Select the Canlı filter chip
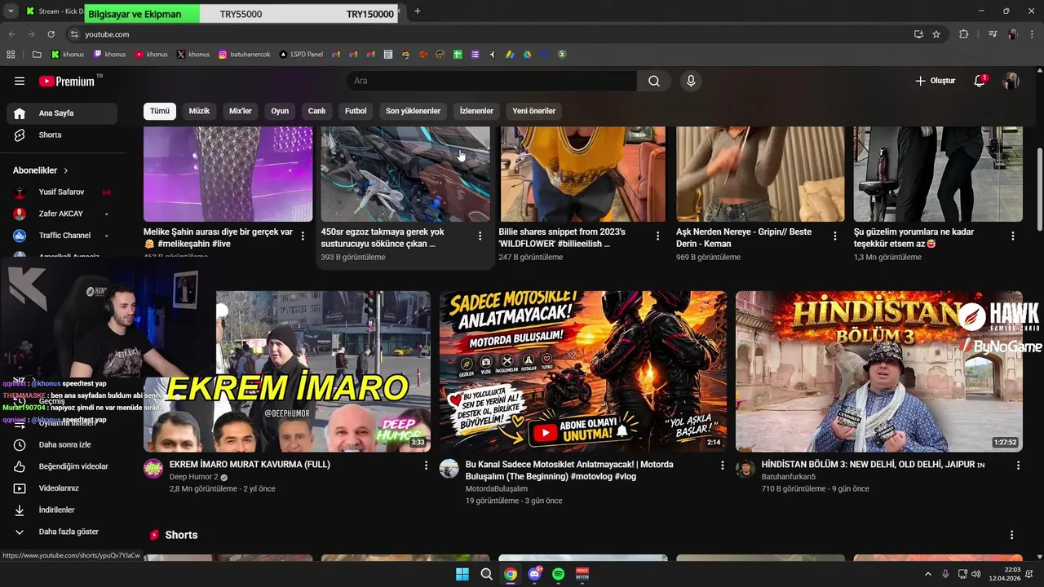Viewport: 1044px width, 587px height. 316,111
